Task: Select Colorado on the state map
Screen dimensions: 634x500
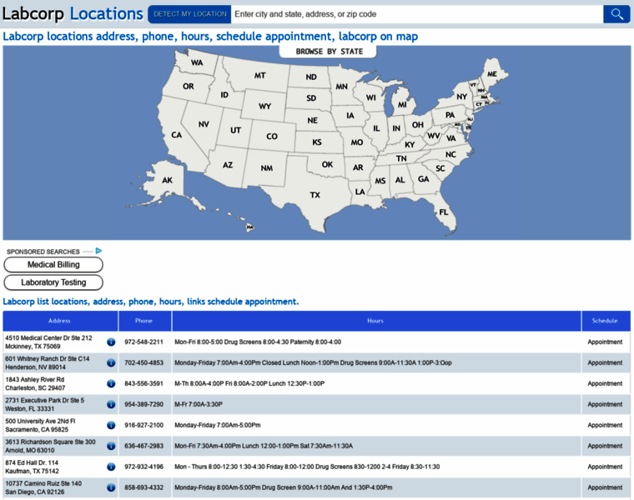Action: tap(272, 136)
